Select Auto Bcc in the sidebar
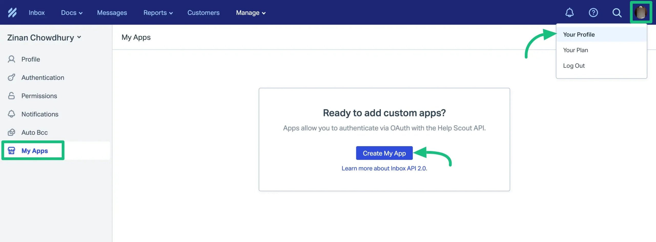 34,132
